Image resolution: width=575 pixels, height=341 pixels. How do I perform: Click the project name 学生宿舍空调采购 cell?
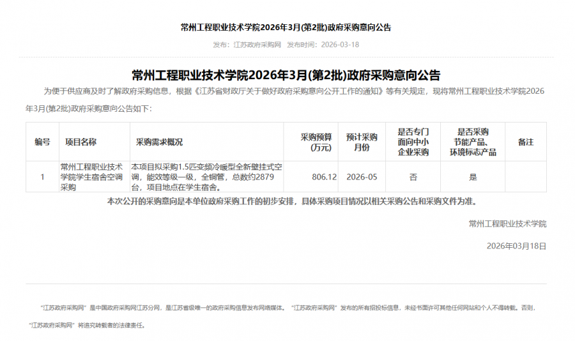tap(91, 177)
